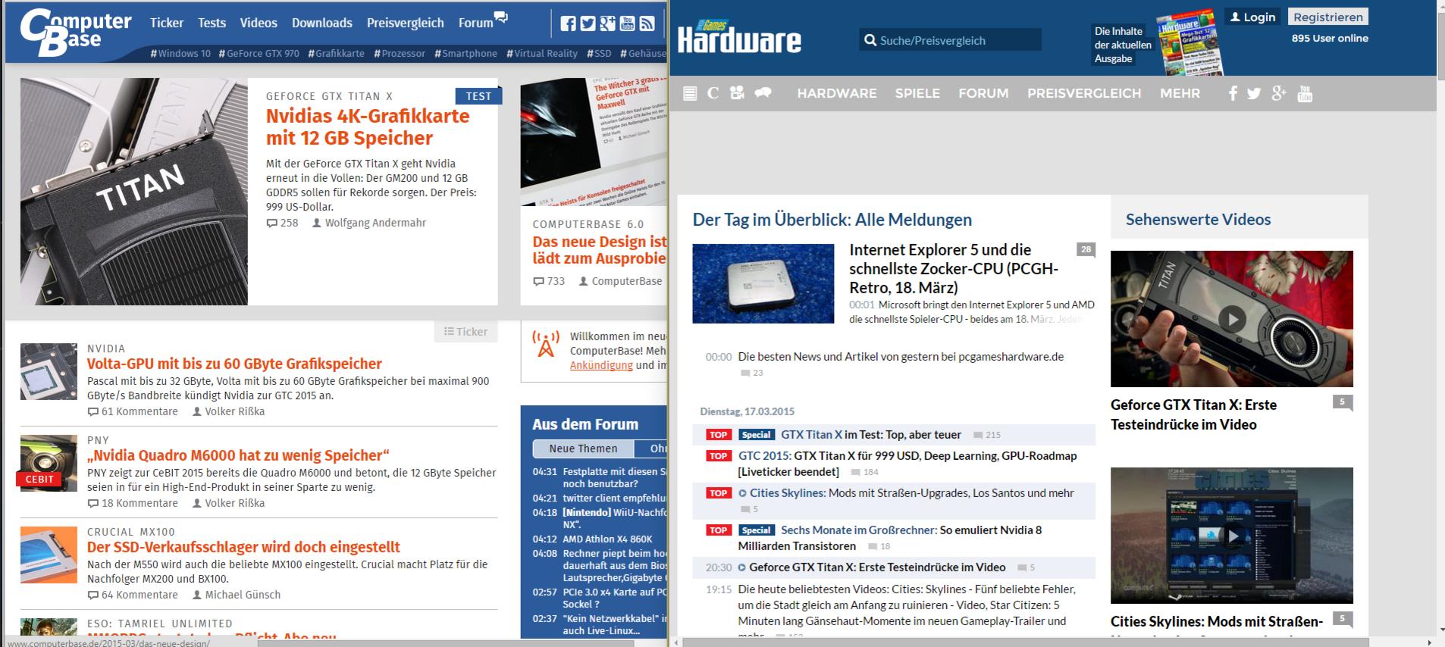Toggle the Ticker view button
Viewport: 1445px width, 647px height.
coord(466,332)
